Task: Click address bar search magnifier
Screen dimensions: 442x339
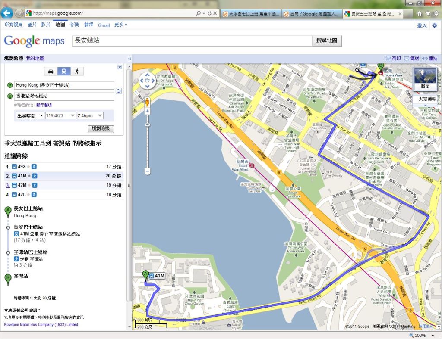Action: 199,13
